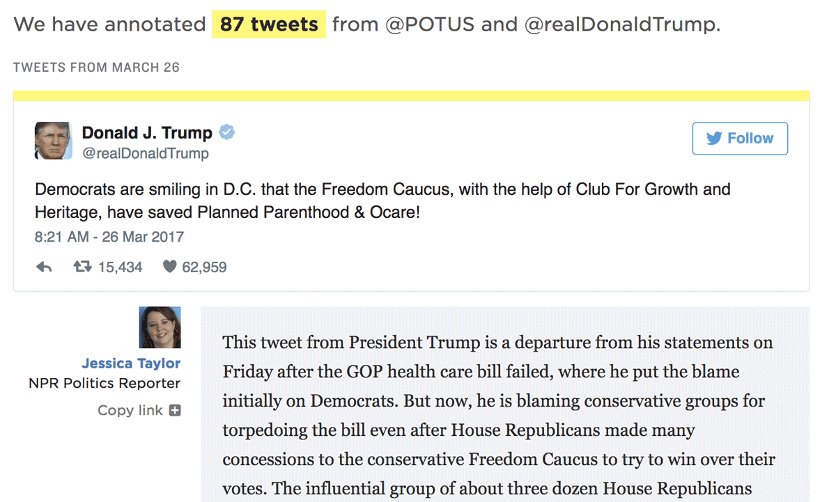The width and height of the screenshot is (836, 502).
Task: Click the Twitter bird icon in Follow button
Action: coord(713,139)
